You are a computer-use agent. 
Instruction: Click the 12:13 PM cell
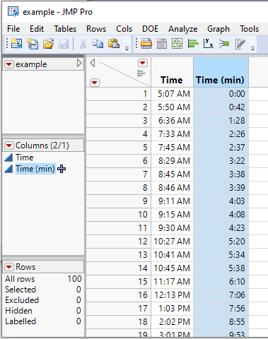(172, 295)
